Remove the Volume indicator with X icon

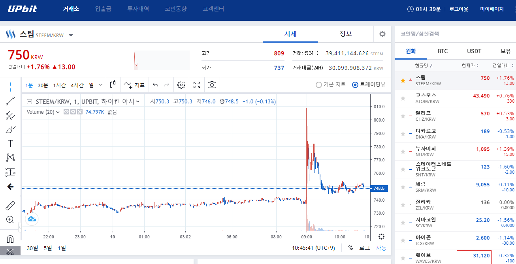pos(80,112)
